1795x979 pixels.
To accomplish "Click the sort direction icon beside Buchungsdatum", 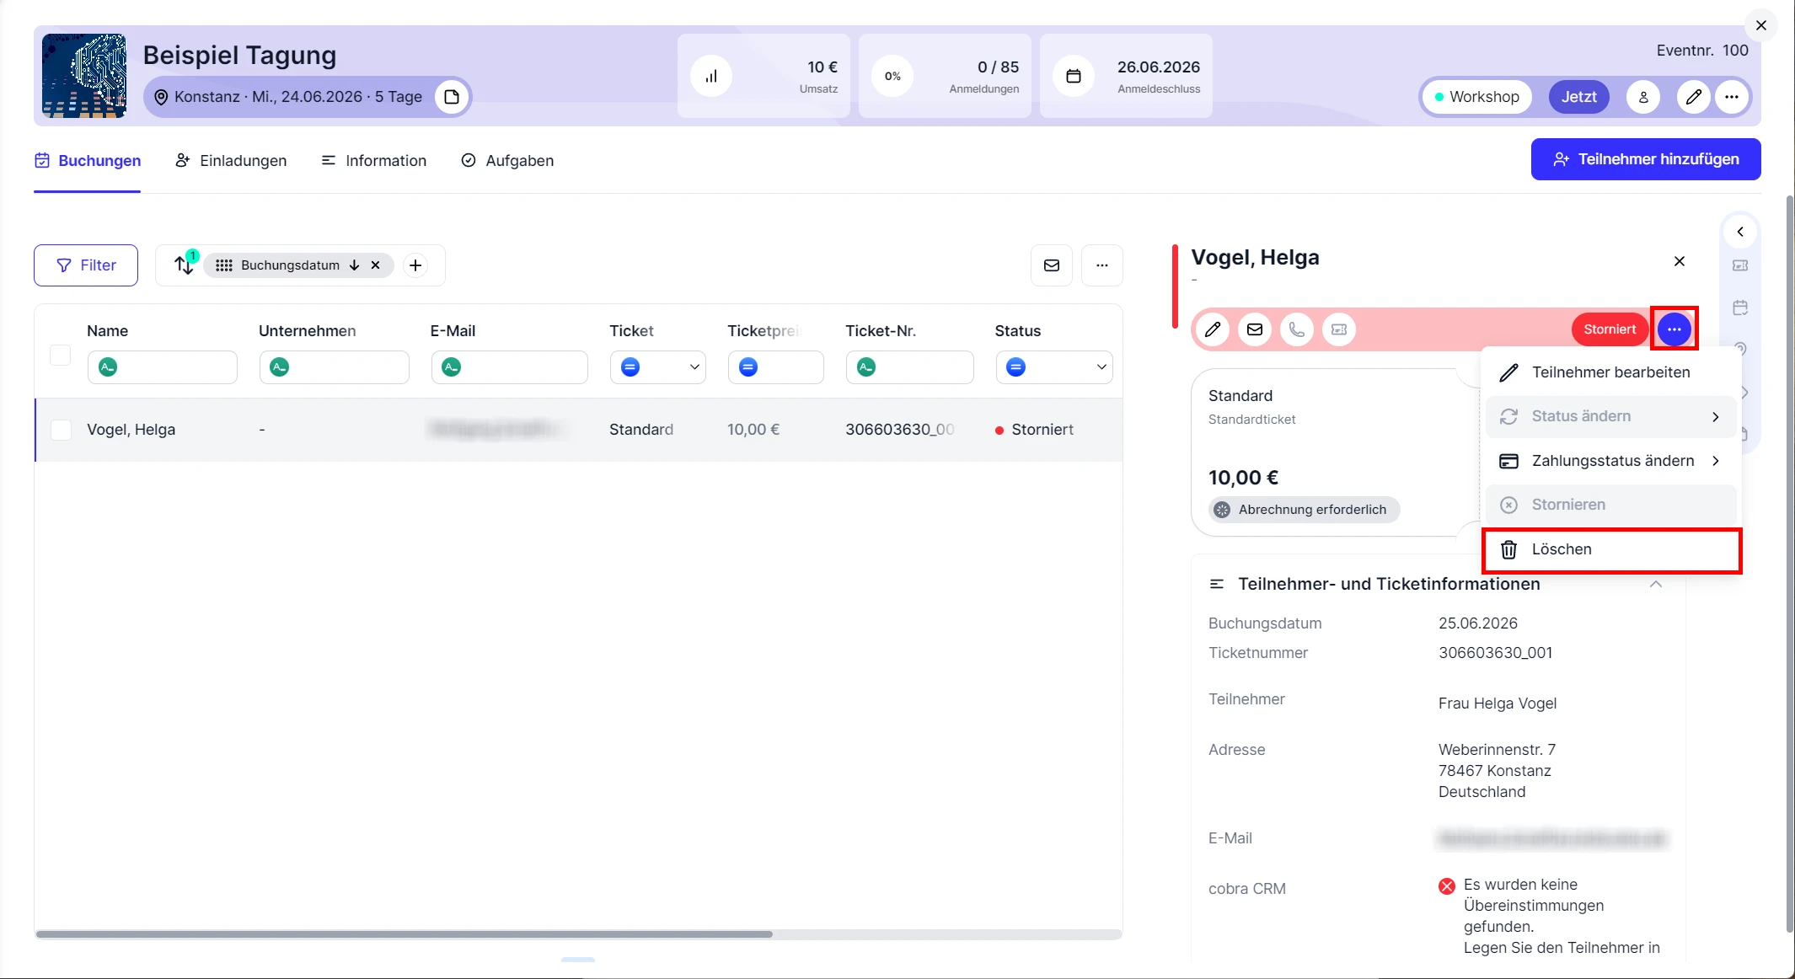I will tap(354, 265).
